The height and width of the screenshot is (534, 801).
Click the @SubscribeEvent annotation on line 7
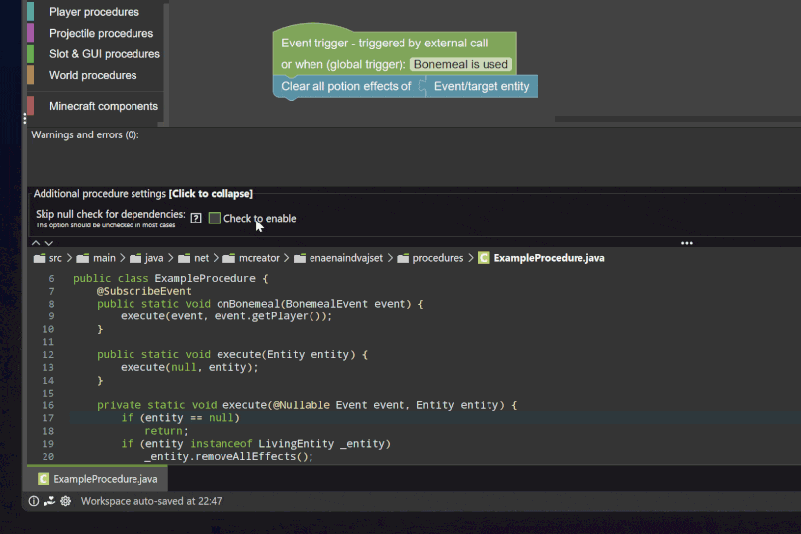coord(144,292)
